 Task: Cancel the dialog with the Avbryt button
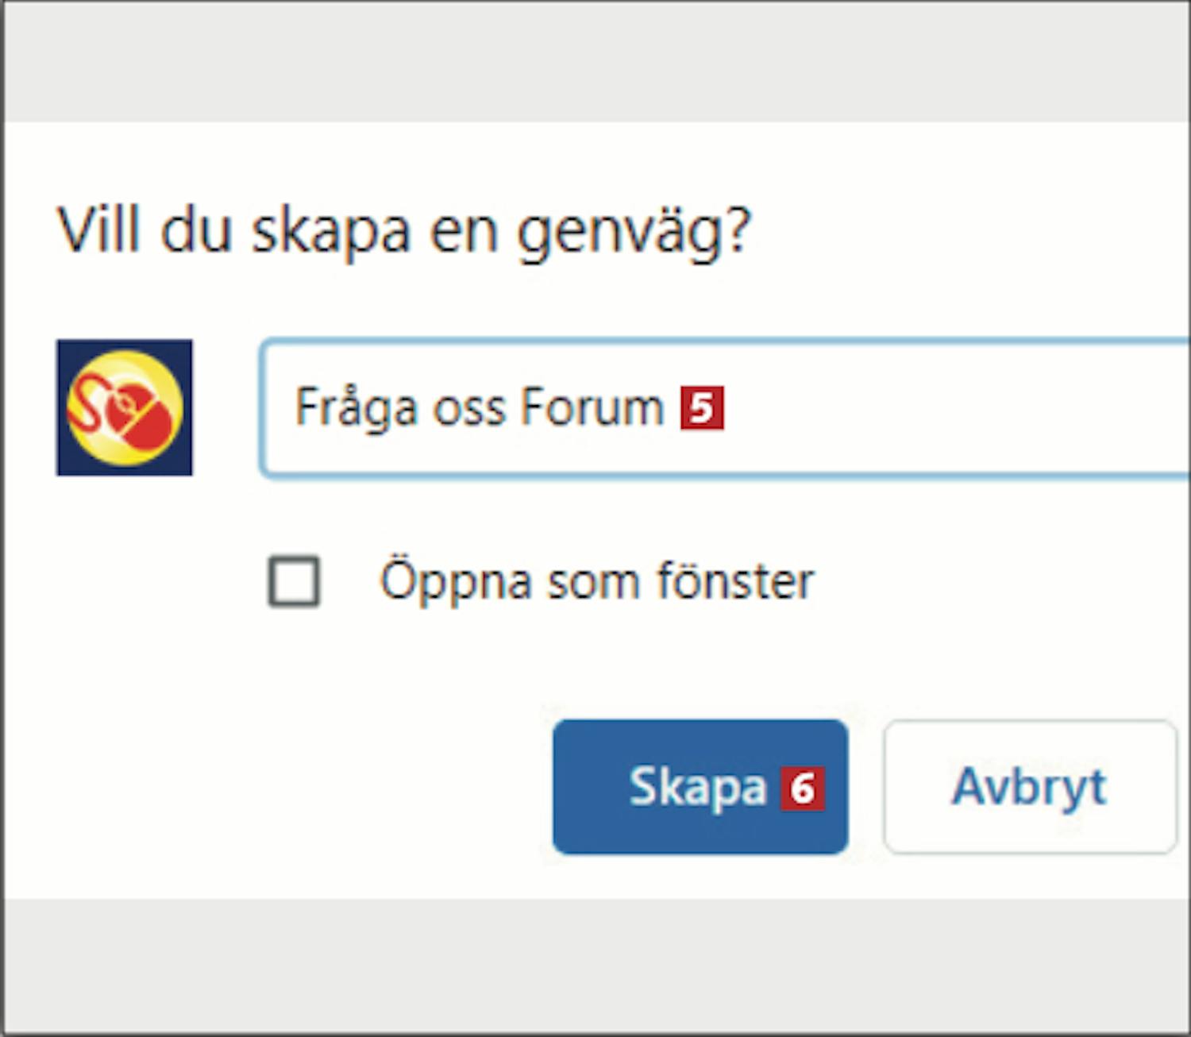[1030, 787]
